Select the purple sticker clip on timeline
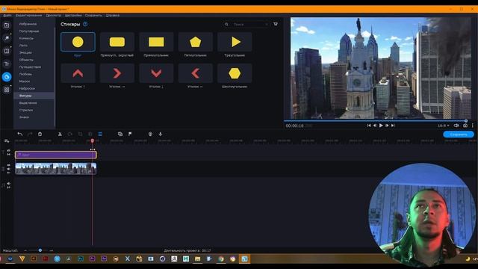478x269 pixels. 56,155
